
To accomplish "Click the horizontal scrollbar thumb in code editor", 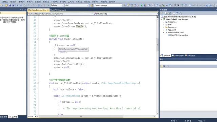I will coord(81,117).
